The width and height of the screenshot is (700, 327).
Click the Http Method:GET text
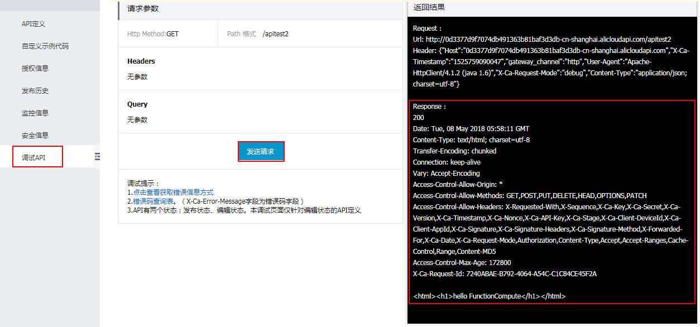(x=153, y=34)
